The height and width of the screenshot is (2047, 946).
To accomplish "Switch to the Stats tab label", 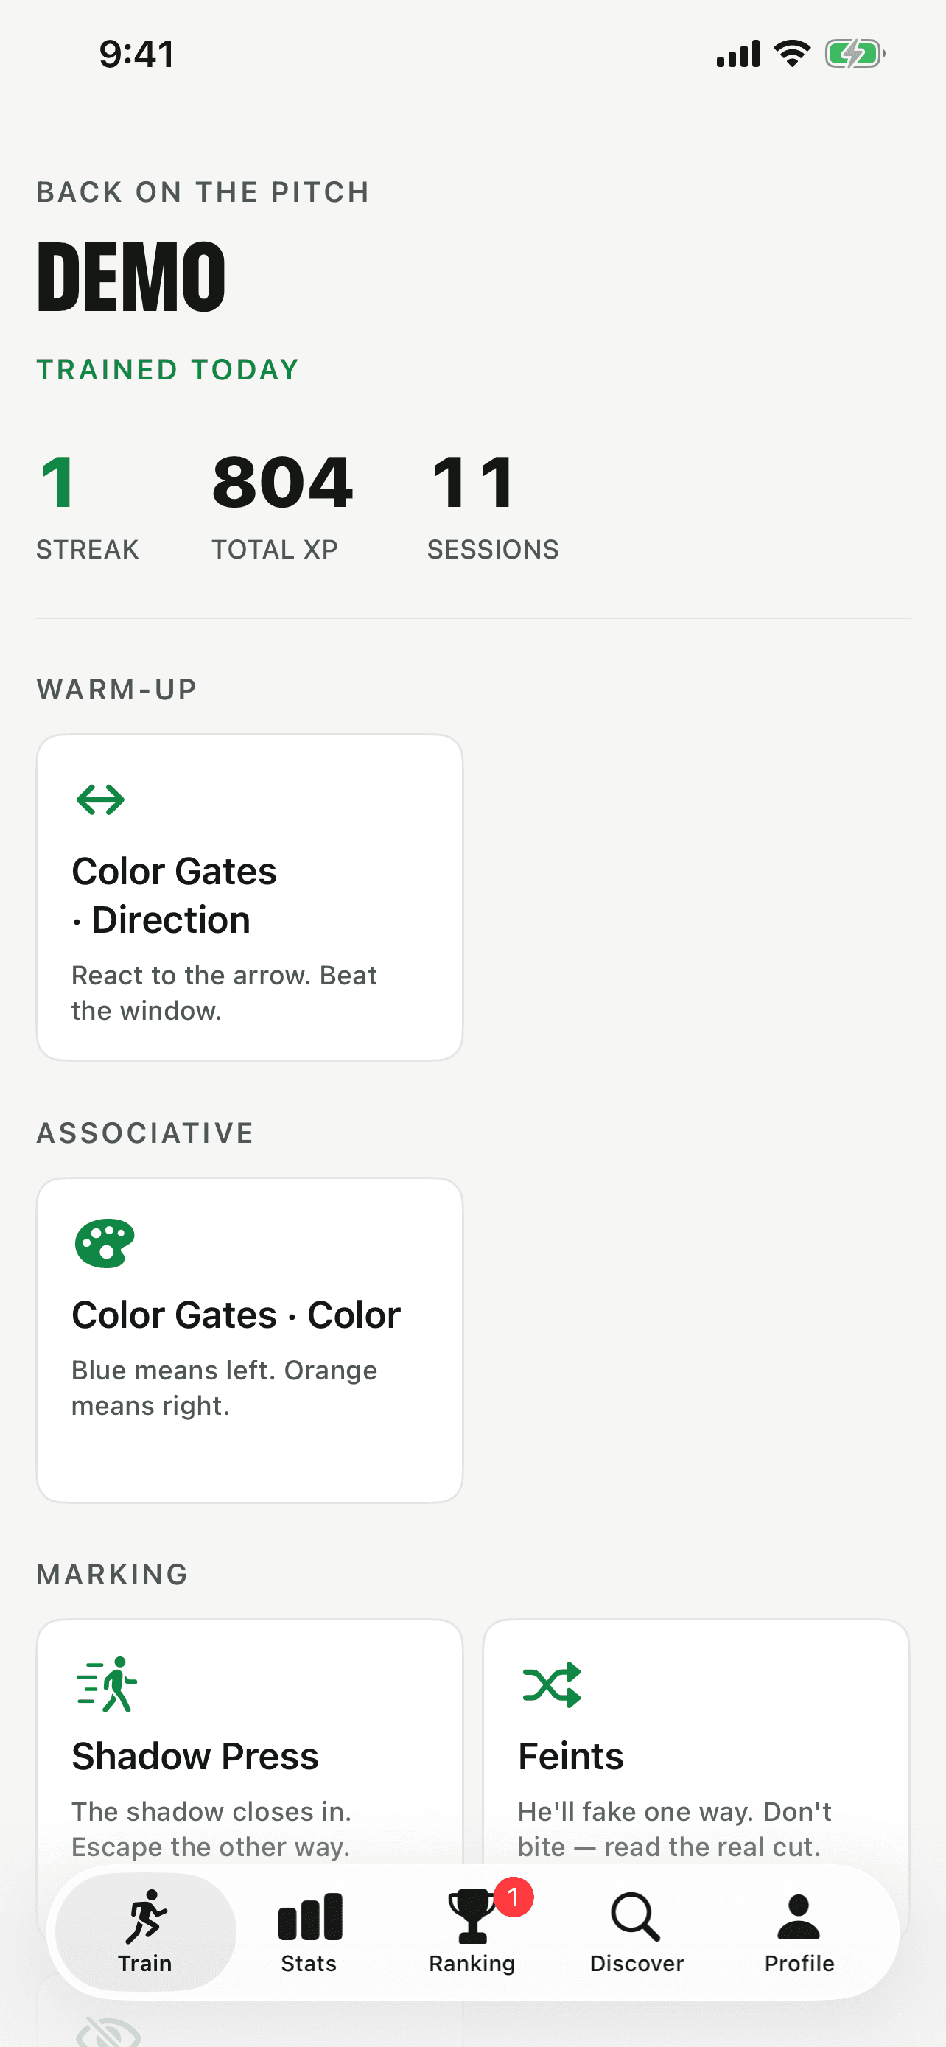I will tap(309, 1964).
